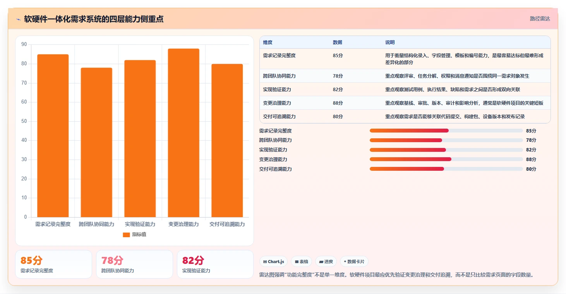This screenshot has height=294, width=566.
Task: Select the 数据卡片 chip
Action: [x=354, y=262]
